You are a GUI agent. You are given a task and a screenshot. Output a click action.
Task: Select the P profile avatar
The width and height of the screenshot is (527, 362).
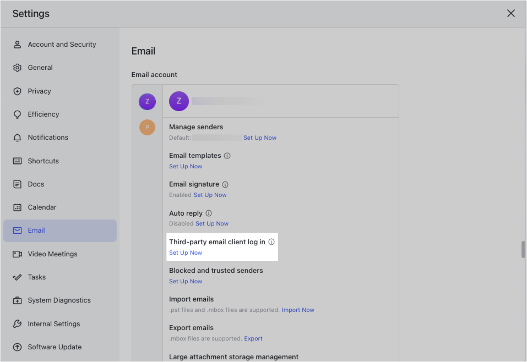point(147,127)
